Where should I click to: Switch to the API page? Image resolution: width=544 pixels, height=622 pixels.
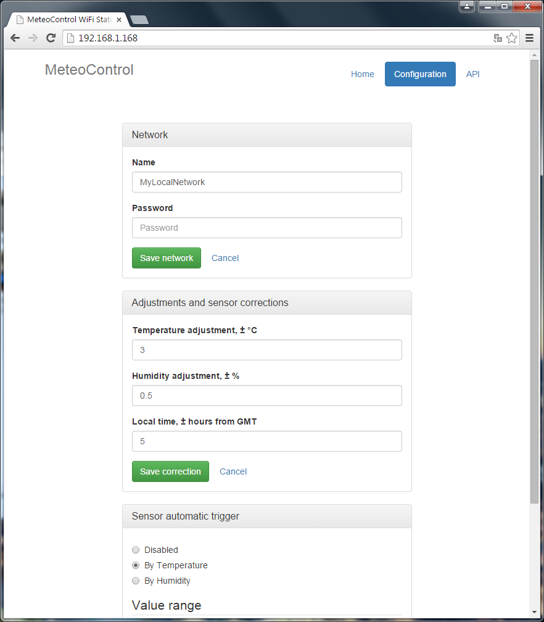(472, 74)
